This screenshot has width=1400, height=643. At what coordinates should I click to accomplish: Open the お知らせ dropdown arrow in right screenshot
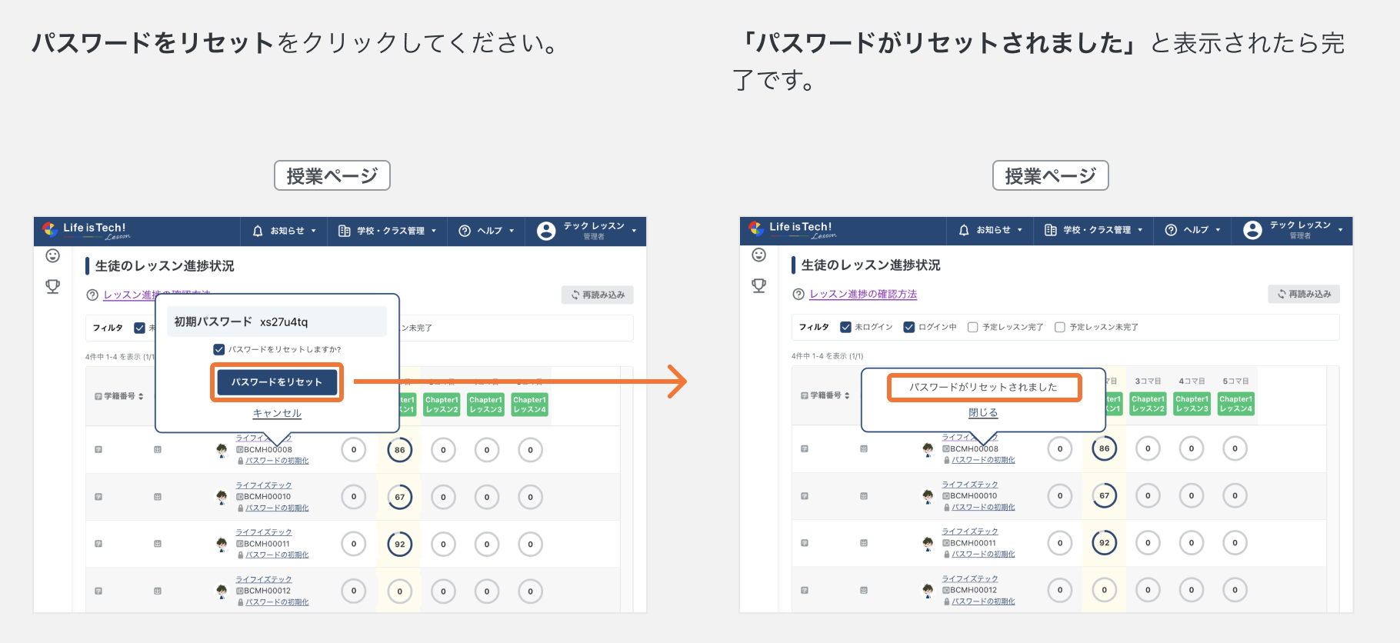click(x=1020, y=230)
